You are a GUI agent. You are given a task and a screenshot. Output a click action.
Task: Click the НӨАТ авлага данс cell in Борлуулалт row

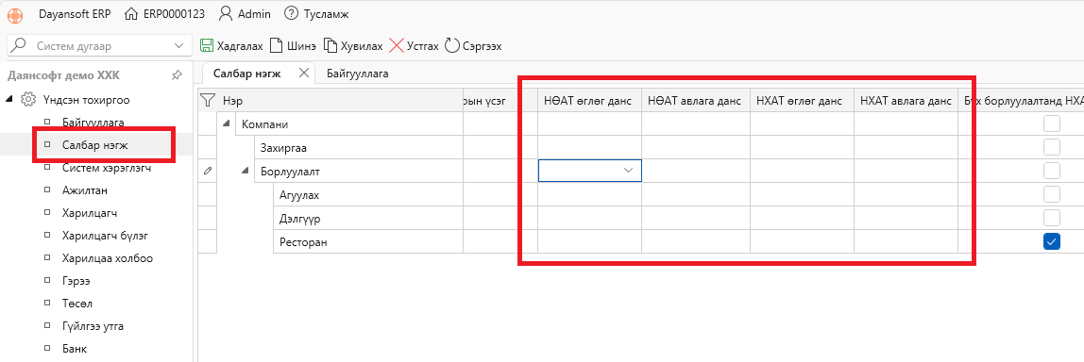[x=696, y=171]
